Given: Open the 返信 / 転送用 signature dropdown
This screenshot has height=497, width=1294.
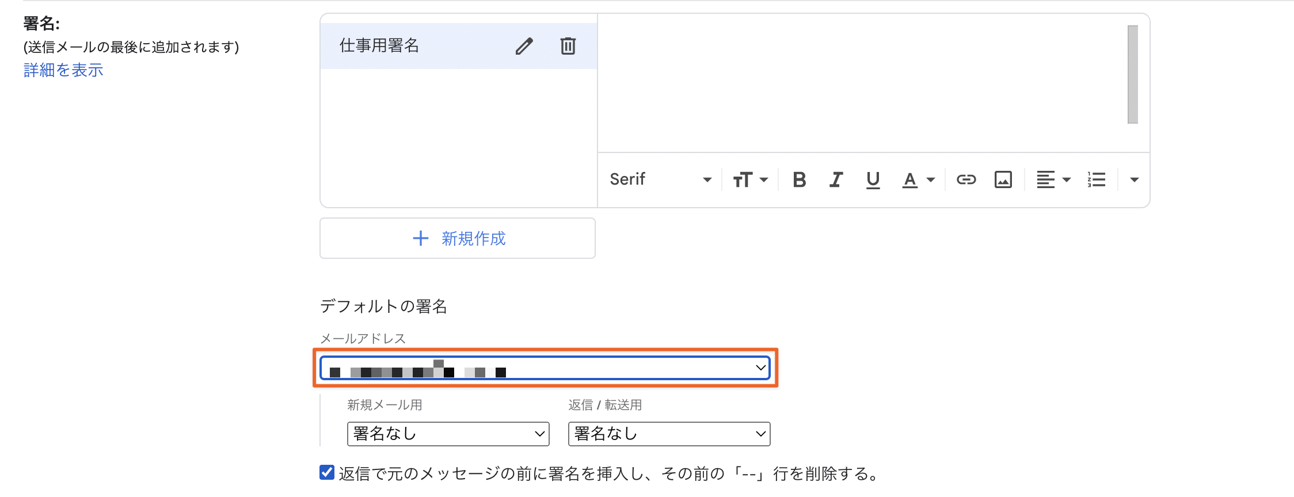Looking at the screenshot, I should [x=669, y=434].
